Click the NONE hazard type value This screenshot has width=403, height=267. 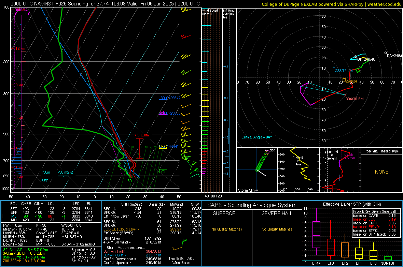click(381, 172)
